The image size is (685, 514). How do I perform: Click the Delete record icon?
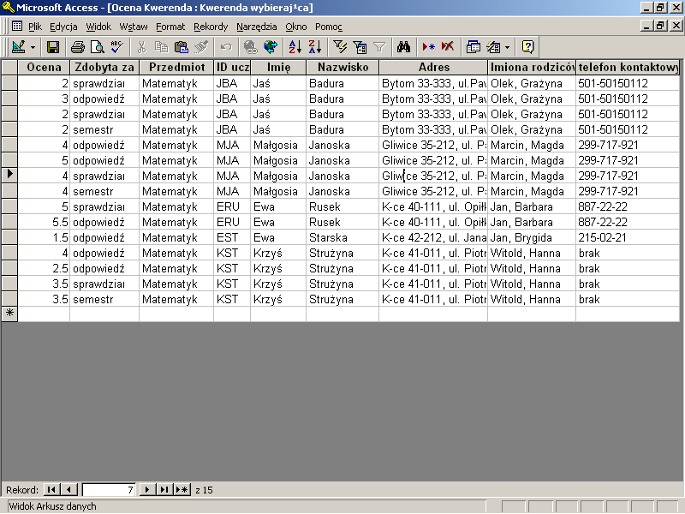pos(448,47)
